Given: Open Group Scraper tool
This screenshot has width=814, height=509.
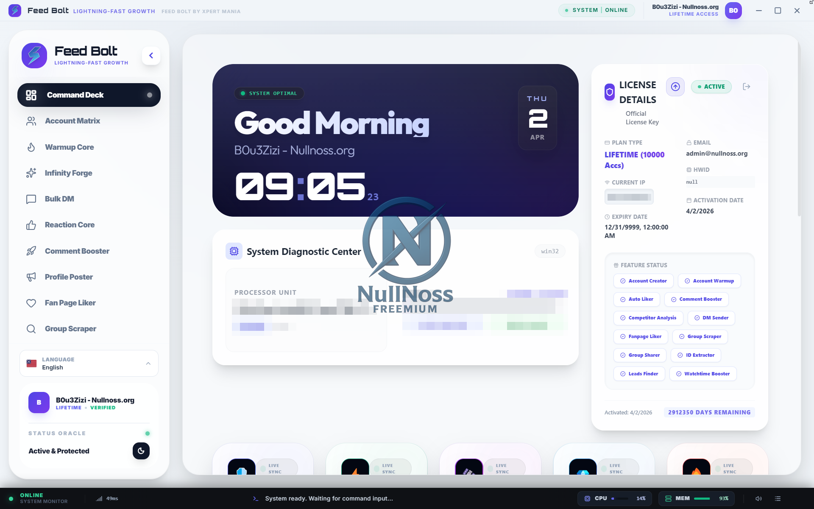Looking at the screenshot, I should [x=70, y=329].
